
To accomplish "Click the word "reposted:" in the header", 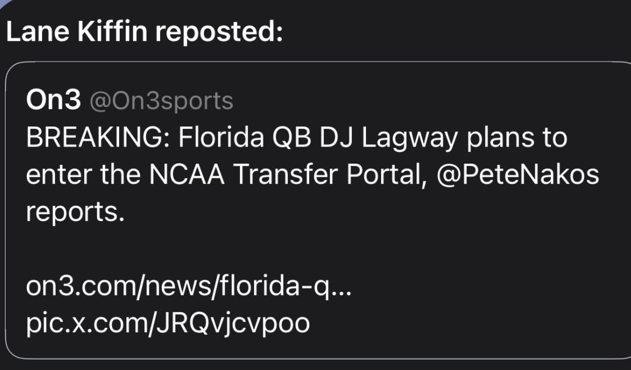I will pos(217,31).
